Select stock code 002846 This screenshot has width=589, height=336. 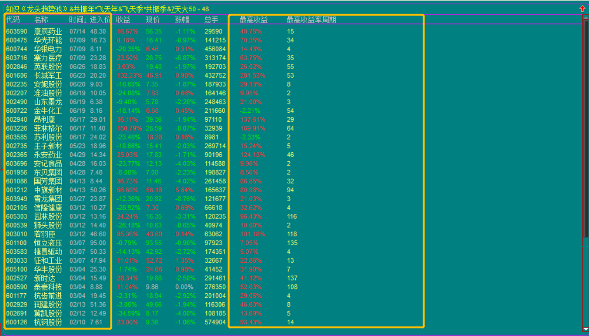tap(16, 67)
